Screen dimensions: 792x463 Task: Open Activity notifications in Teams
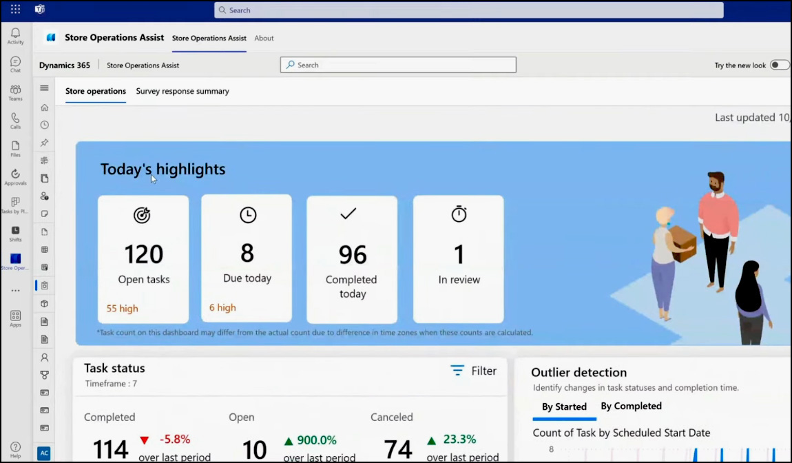15,36
